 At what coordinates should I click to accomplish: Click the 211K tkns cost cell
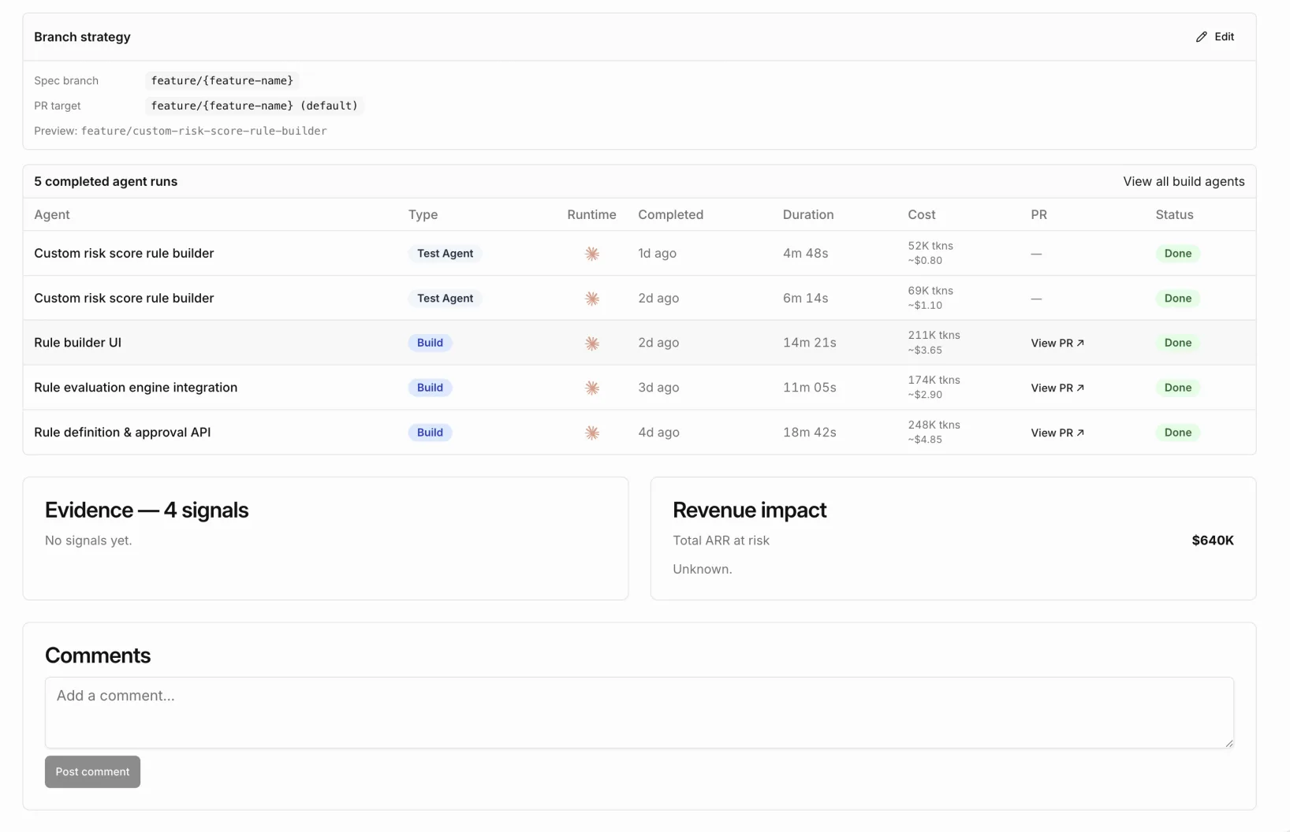tap(934, 343)
